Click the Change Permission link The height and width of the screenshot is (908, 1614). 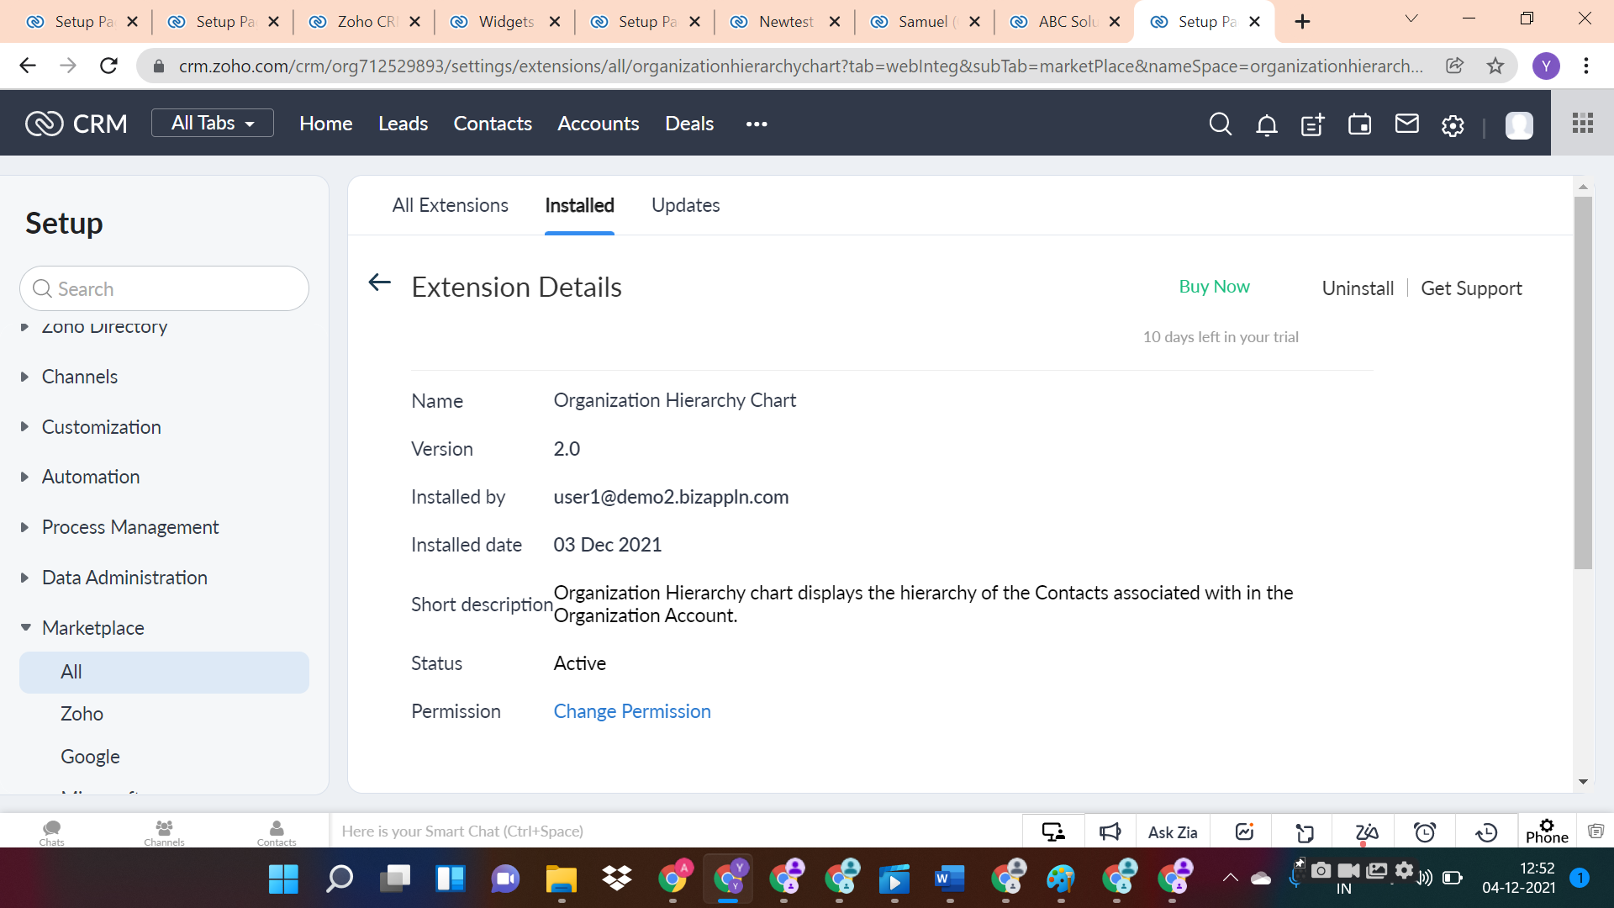(x=632, y=710)
